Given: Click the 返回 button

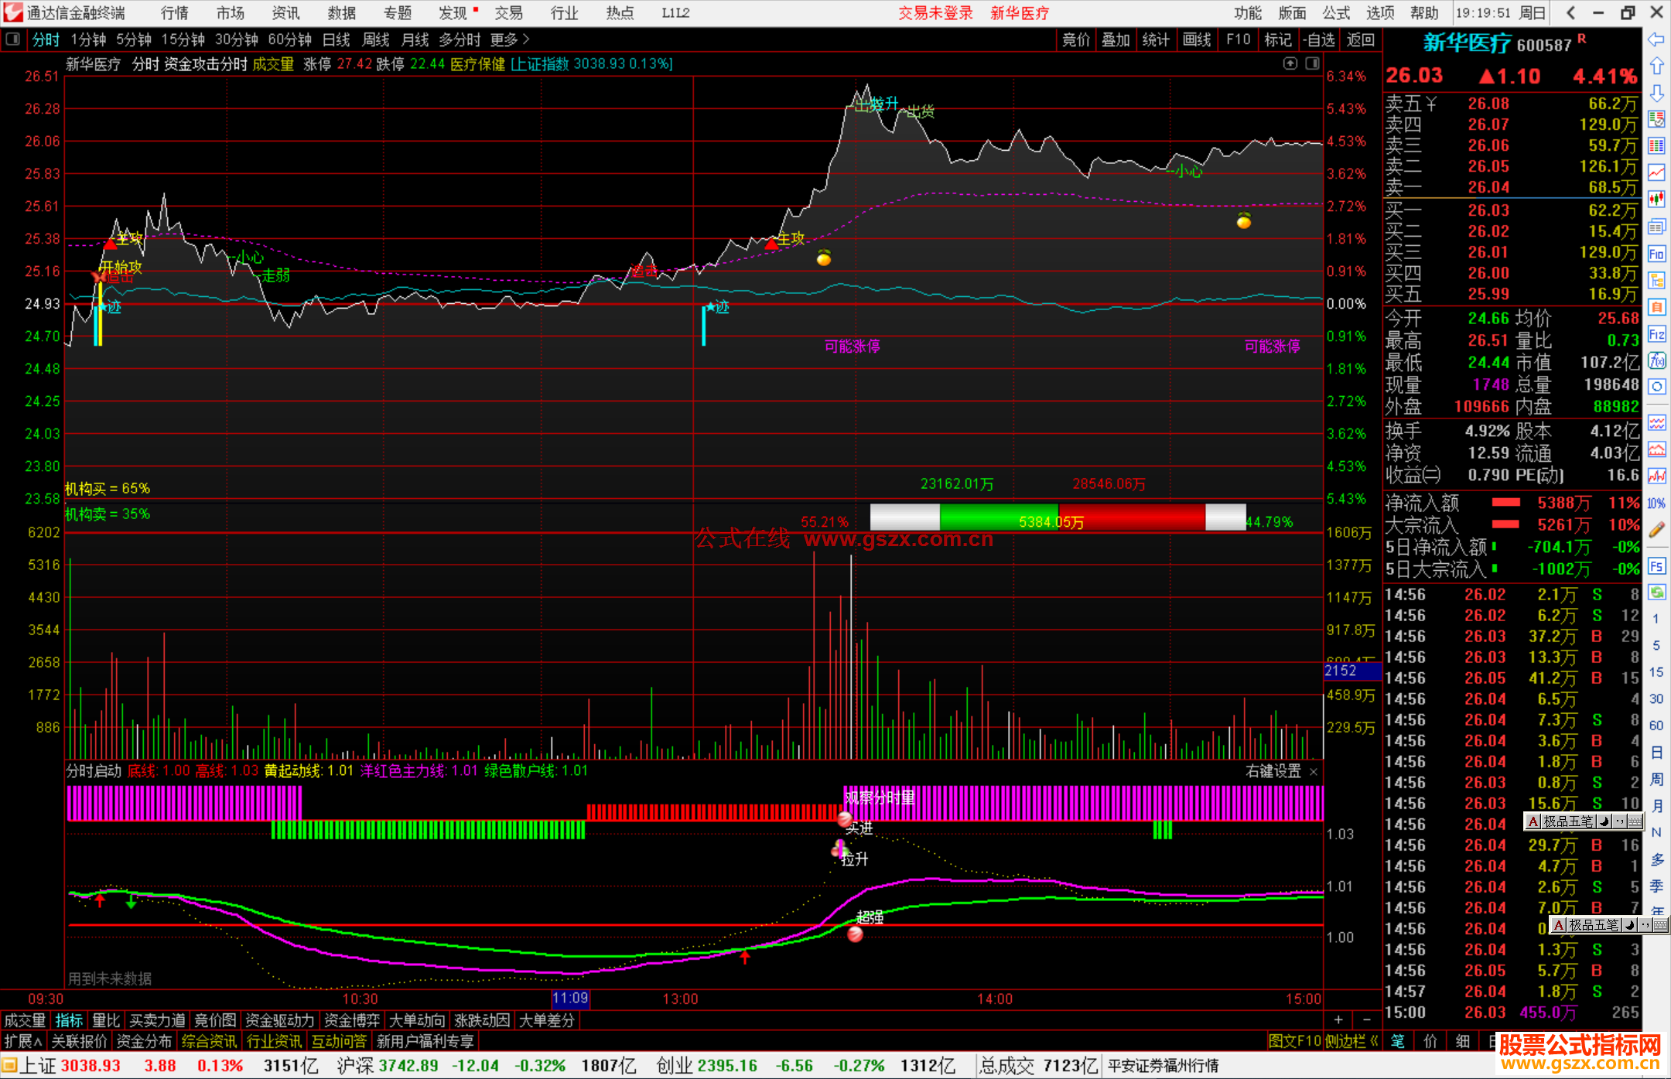Looking at the screenshot, I should tap(1360, 39).
